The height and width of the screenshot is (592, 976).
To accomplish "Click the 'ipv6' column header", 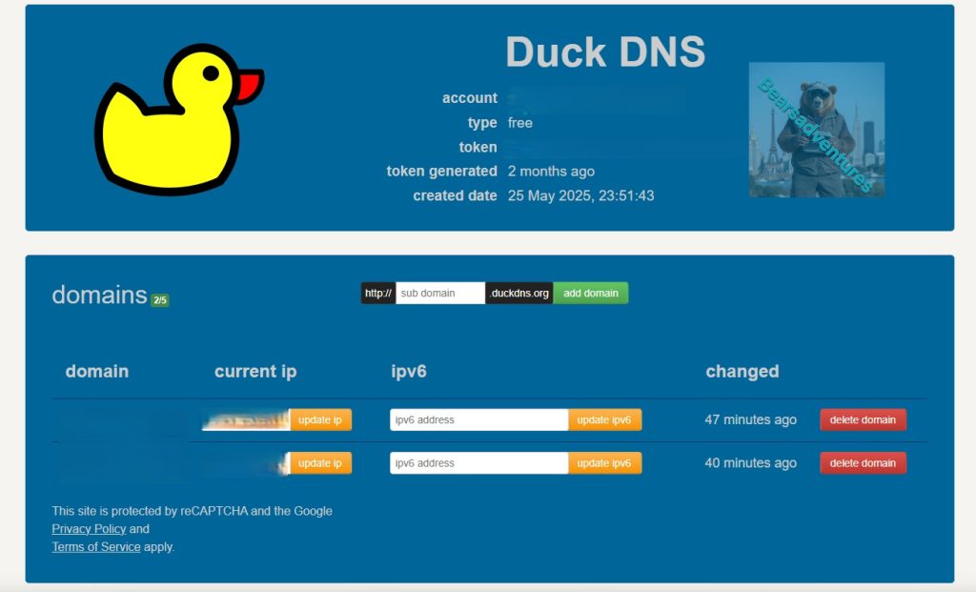I will pyautogui.click(x=408, y=372).
